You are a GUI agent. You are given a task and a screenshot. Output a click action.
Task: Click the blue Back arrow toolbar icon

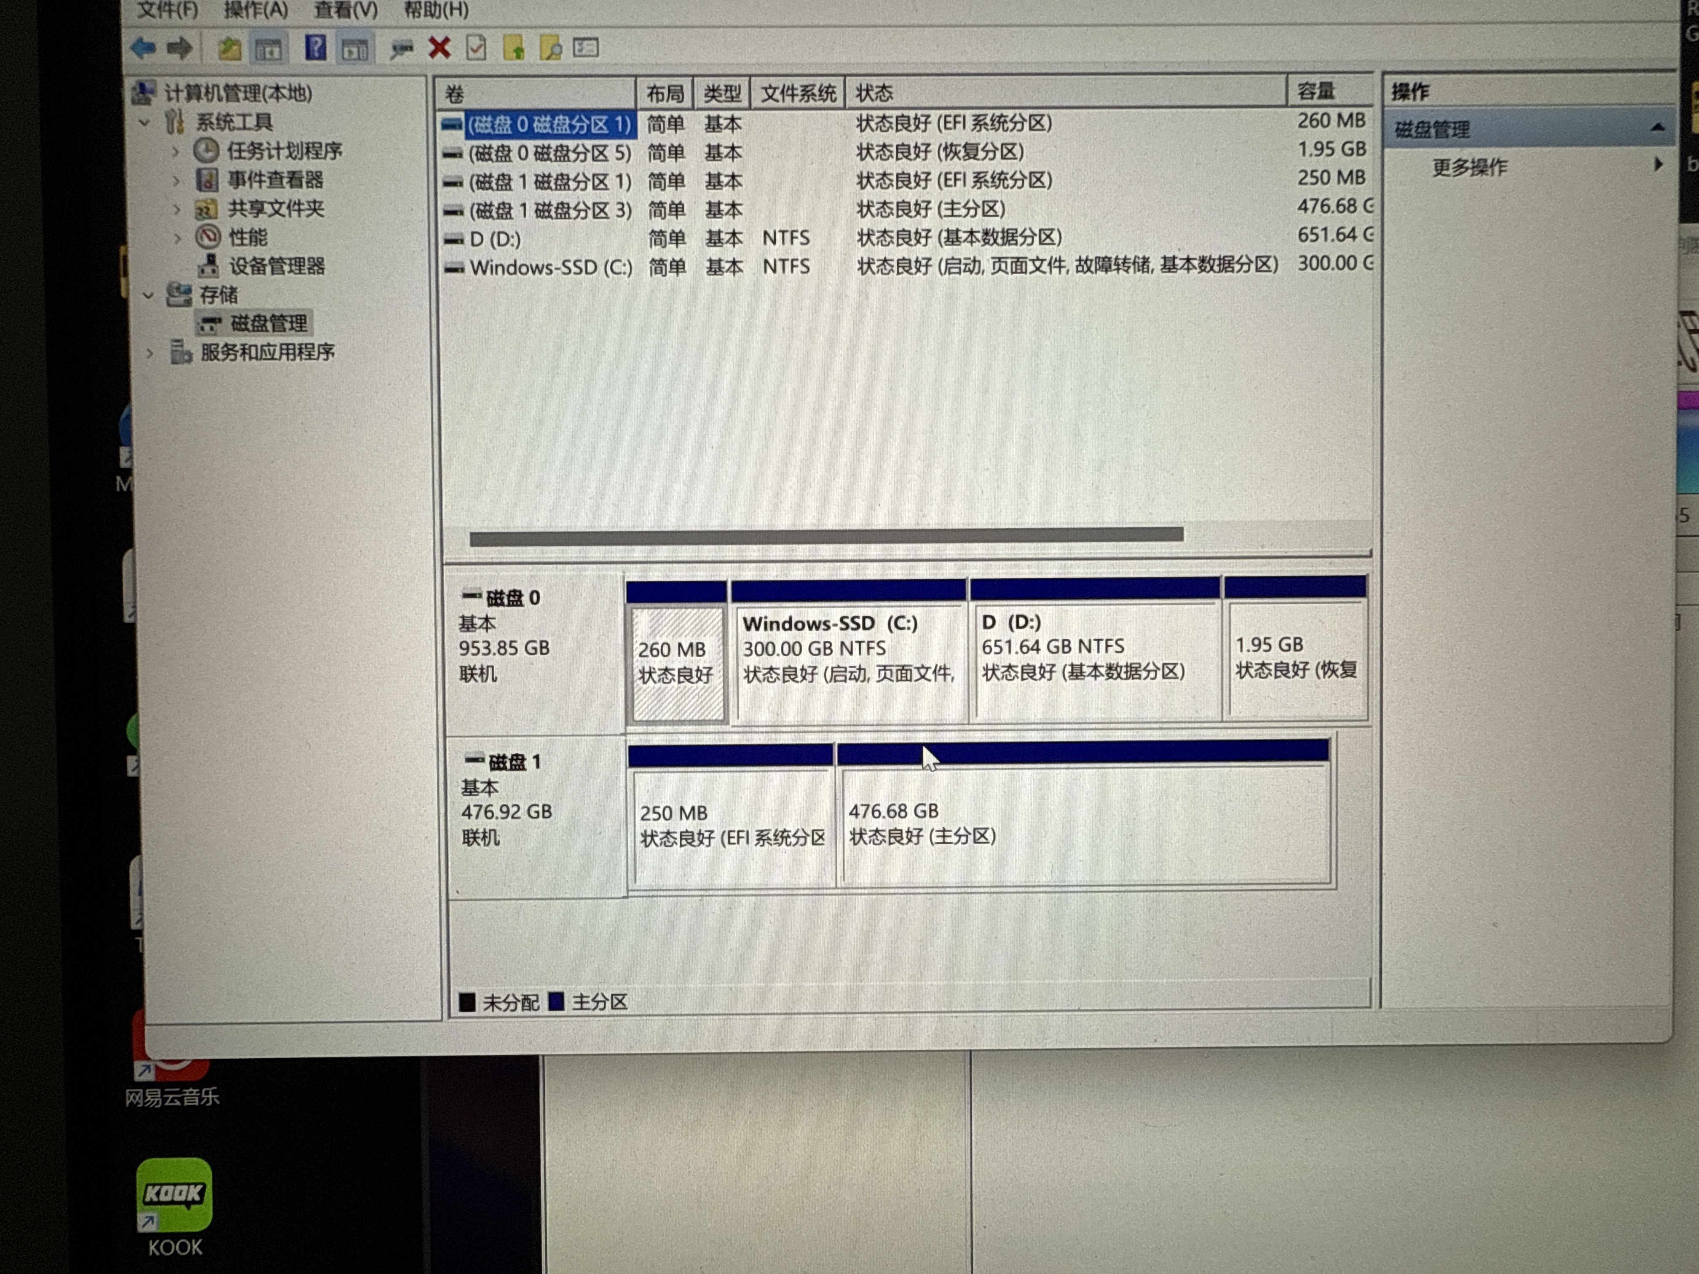(x=143, y=48)
